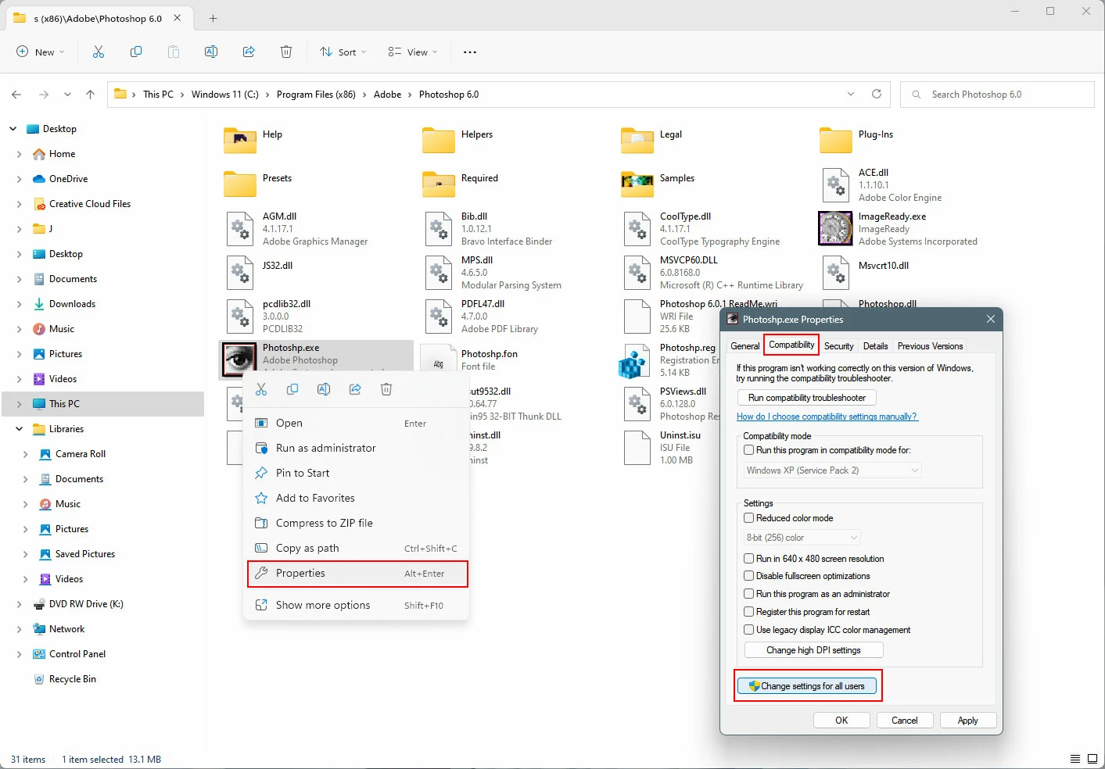Image resolution: width=1105 pixels, height=769 pixels.
Task: Click the Rename icon in Explorer toolbar
Action: click(211, 52)
